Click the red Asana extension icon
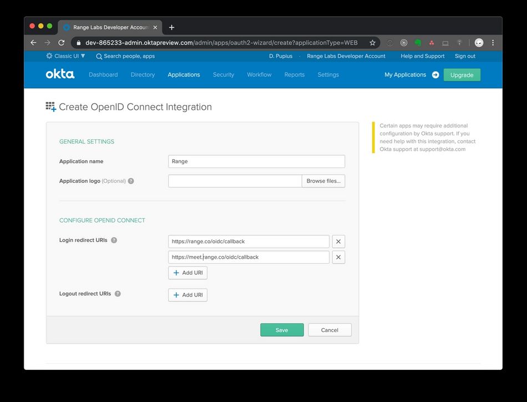Viewport: 527px width, 402px height. point(432,43)
